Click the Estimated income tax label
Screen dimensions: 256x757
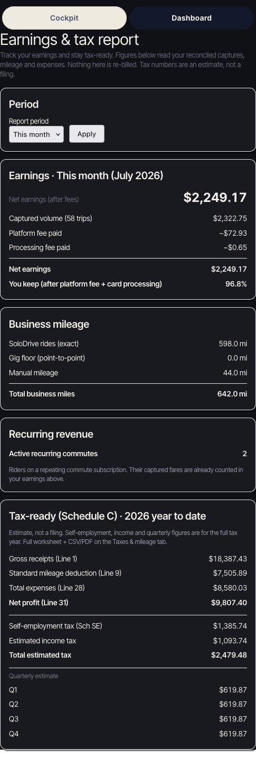tap(42, 641)
